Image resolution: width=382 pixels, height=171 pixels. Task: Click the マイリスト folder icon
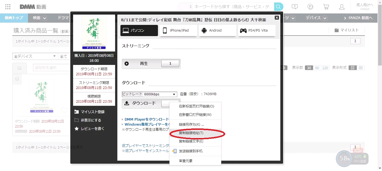pyautogui.click(x=337, y=30)
